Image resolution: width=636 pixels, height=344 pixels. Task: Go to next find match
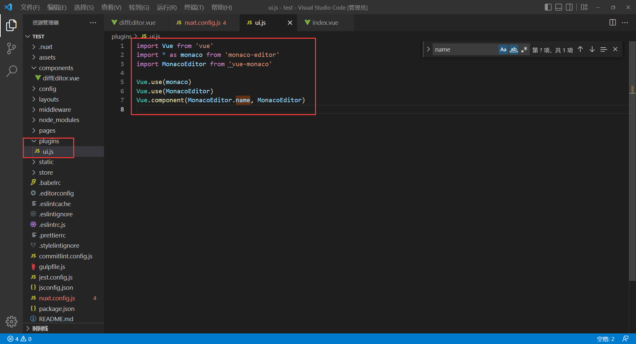(x=592, y=50)
